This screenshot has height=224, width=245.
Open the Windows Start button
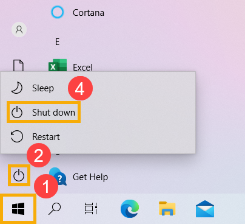click(18, 209)
